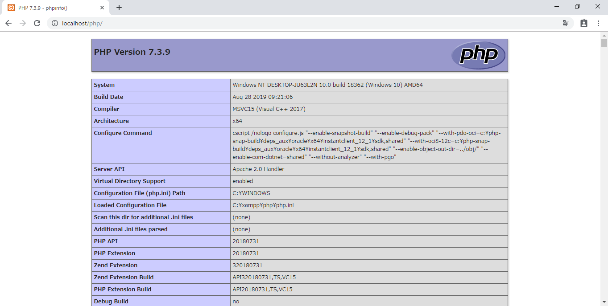Click the Zend Extension Build label
The height and width of the screenshot is (306, 608).
pos(124,277)
